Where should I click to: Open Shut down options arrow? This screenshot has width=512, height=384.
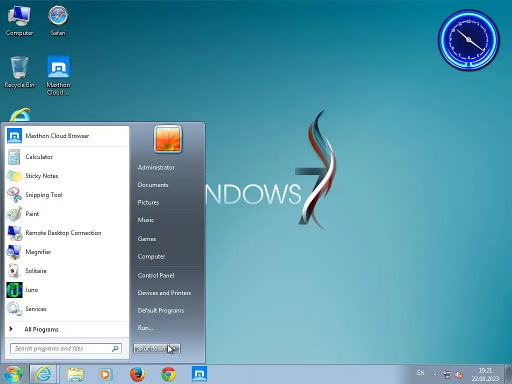point(175,348)
